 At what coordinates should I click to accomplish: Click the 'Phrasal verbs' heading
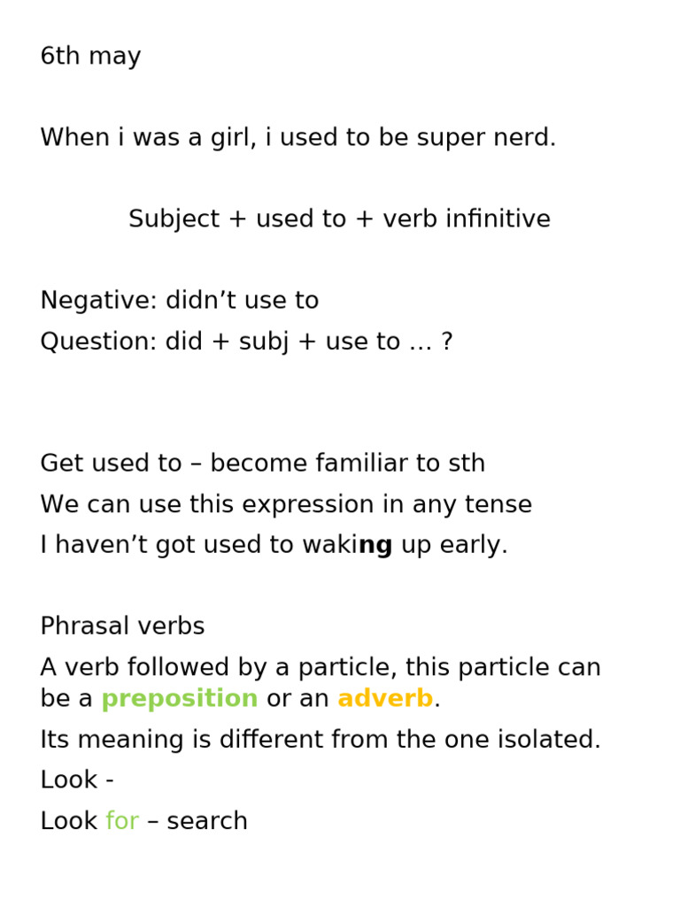(122, 626)
